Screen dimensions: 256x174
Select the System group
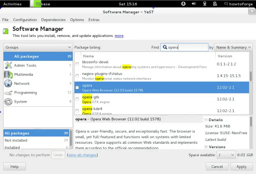pyautogui.click(x=38, y=102)
